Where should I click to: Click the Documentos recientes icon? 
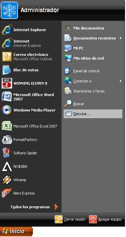click(x=68, y=38)
